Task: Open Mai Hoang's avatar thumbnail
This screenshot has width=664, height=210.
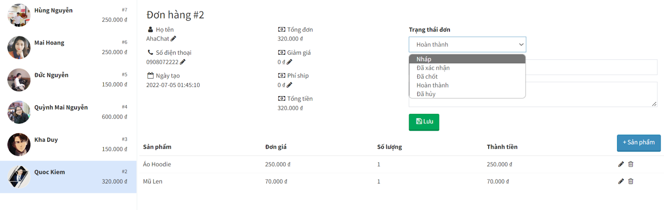Action: tap(19, 48)
